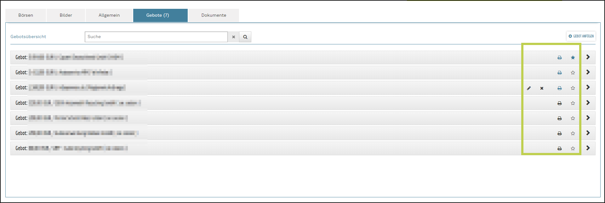The width and height of the screenshot is (605, 203).
Task: Expand the last bid row arrow
Action: (588, 148)
